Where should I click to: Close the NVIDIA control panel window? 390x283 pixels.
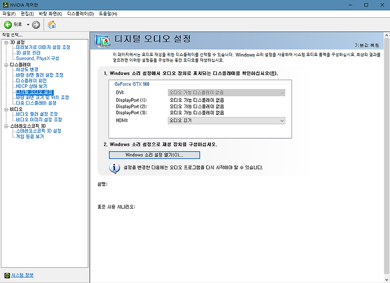tap(382, 5)
